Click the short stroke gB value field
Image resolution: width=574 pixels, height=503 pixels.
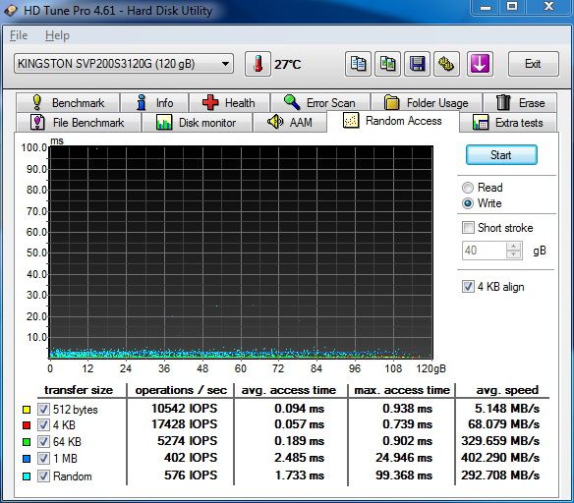(x=484, y=251)
